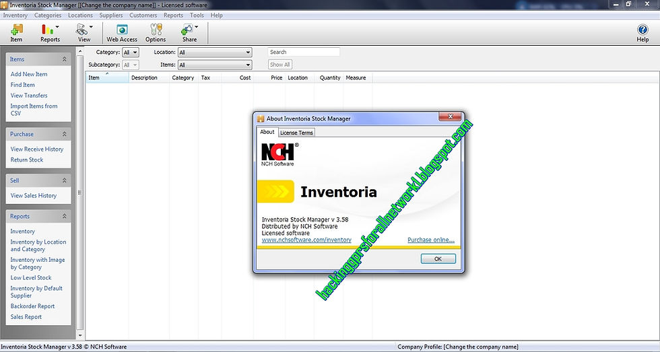Click the application icon in the title bar
Screen dimensions: 660x352
tap(4, 5)
